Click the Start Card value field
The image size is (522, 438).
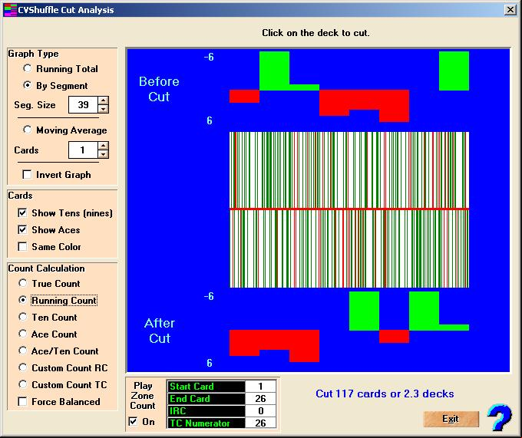pos(260,387)
